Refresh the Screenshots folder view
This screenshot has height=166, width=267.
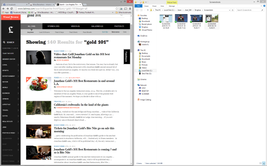(x=233, y=10)
